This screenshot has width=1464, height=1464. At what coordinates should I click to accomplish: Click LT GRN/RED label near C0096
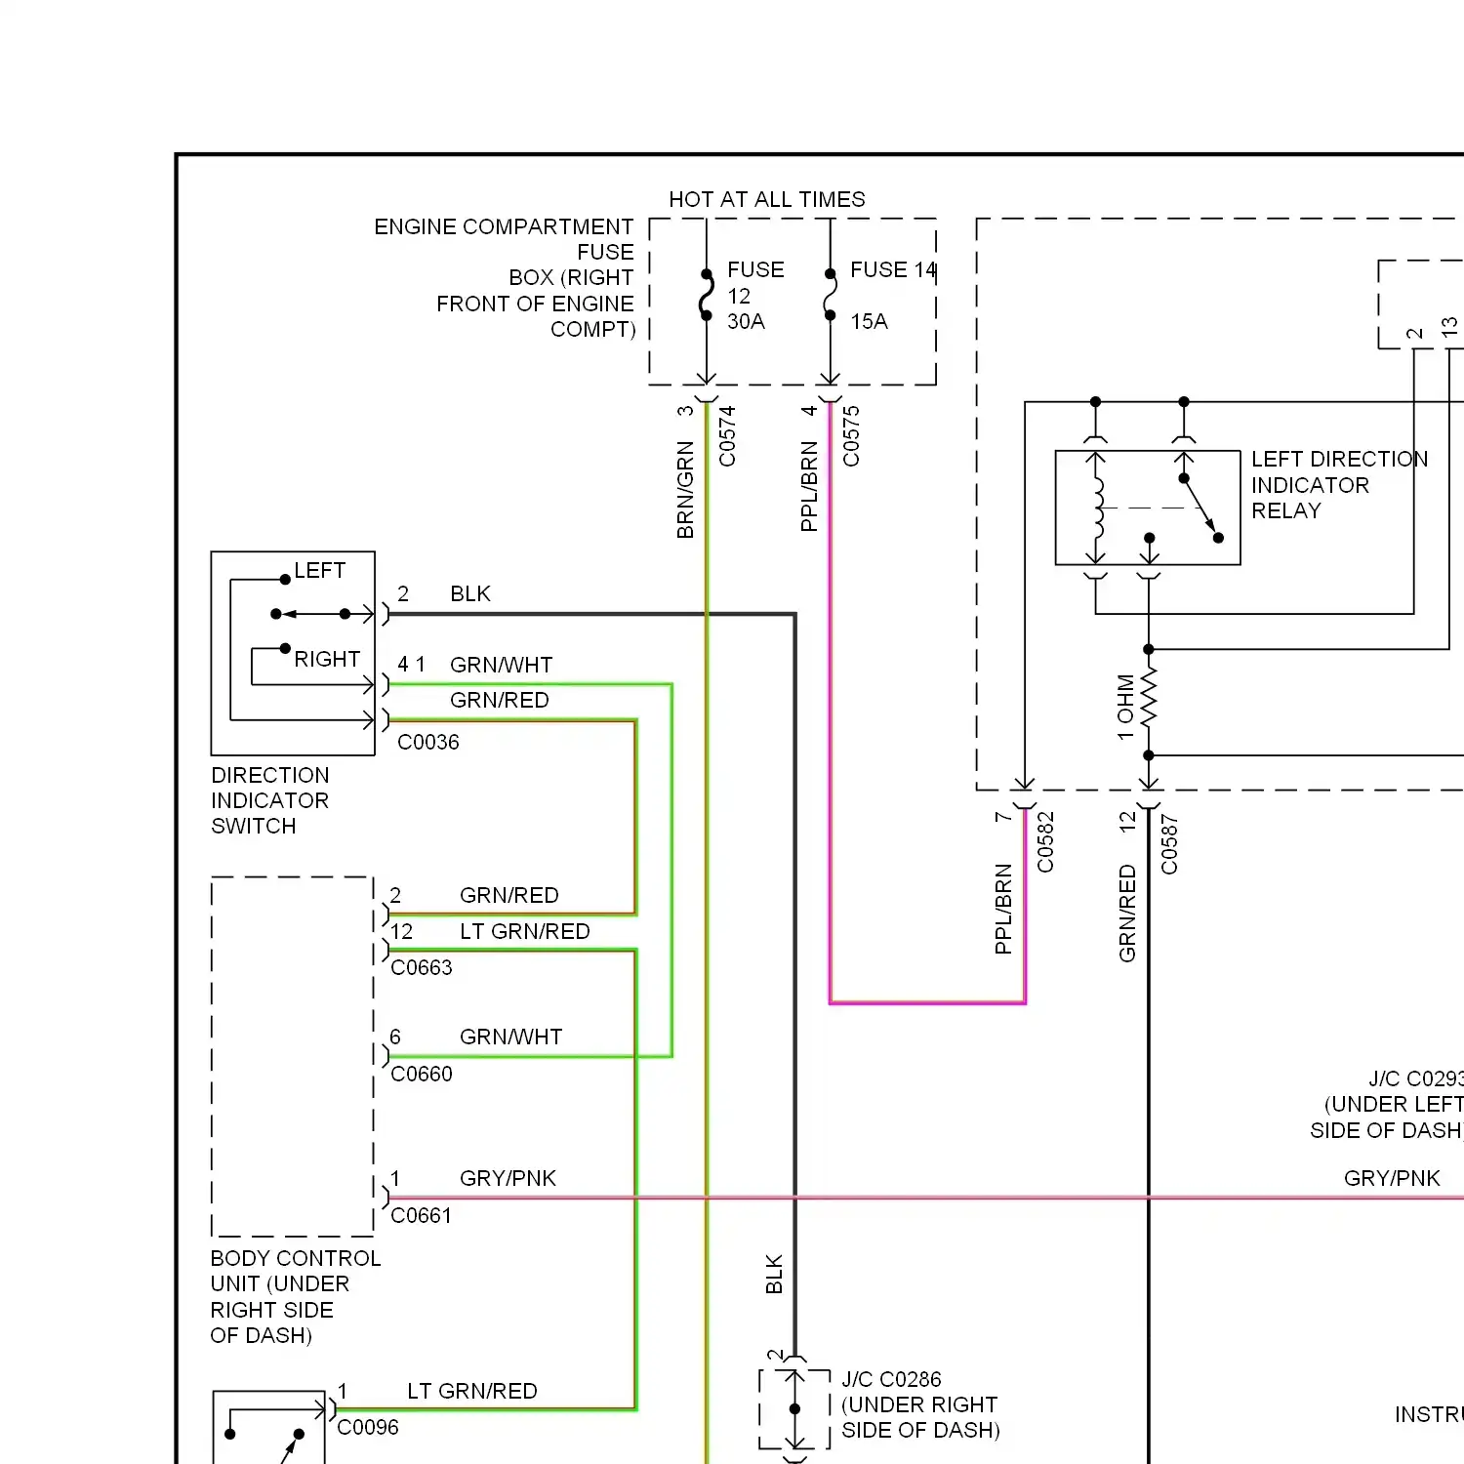(x=472, y=1391)
